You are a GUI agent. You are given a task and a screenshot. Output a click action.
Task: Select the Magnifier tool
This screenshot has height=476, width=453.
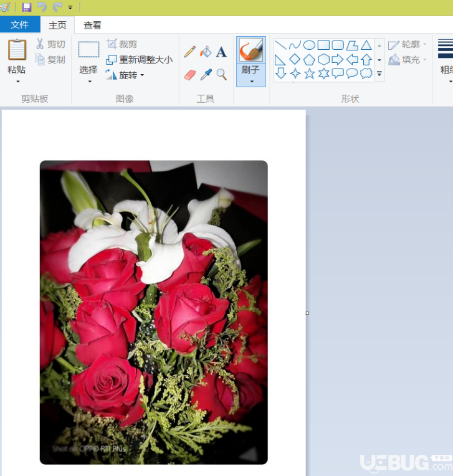click(222, 75)
